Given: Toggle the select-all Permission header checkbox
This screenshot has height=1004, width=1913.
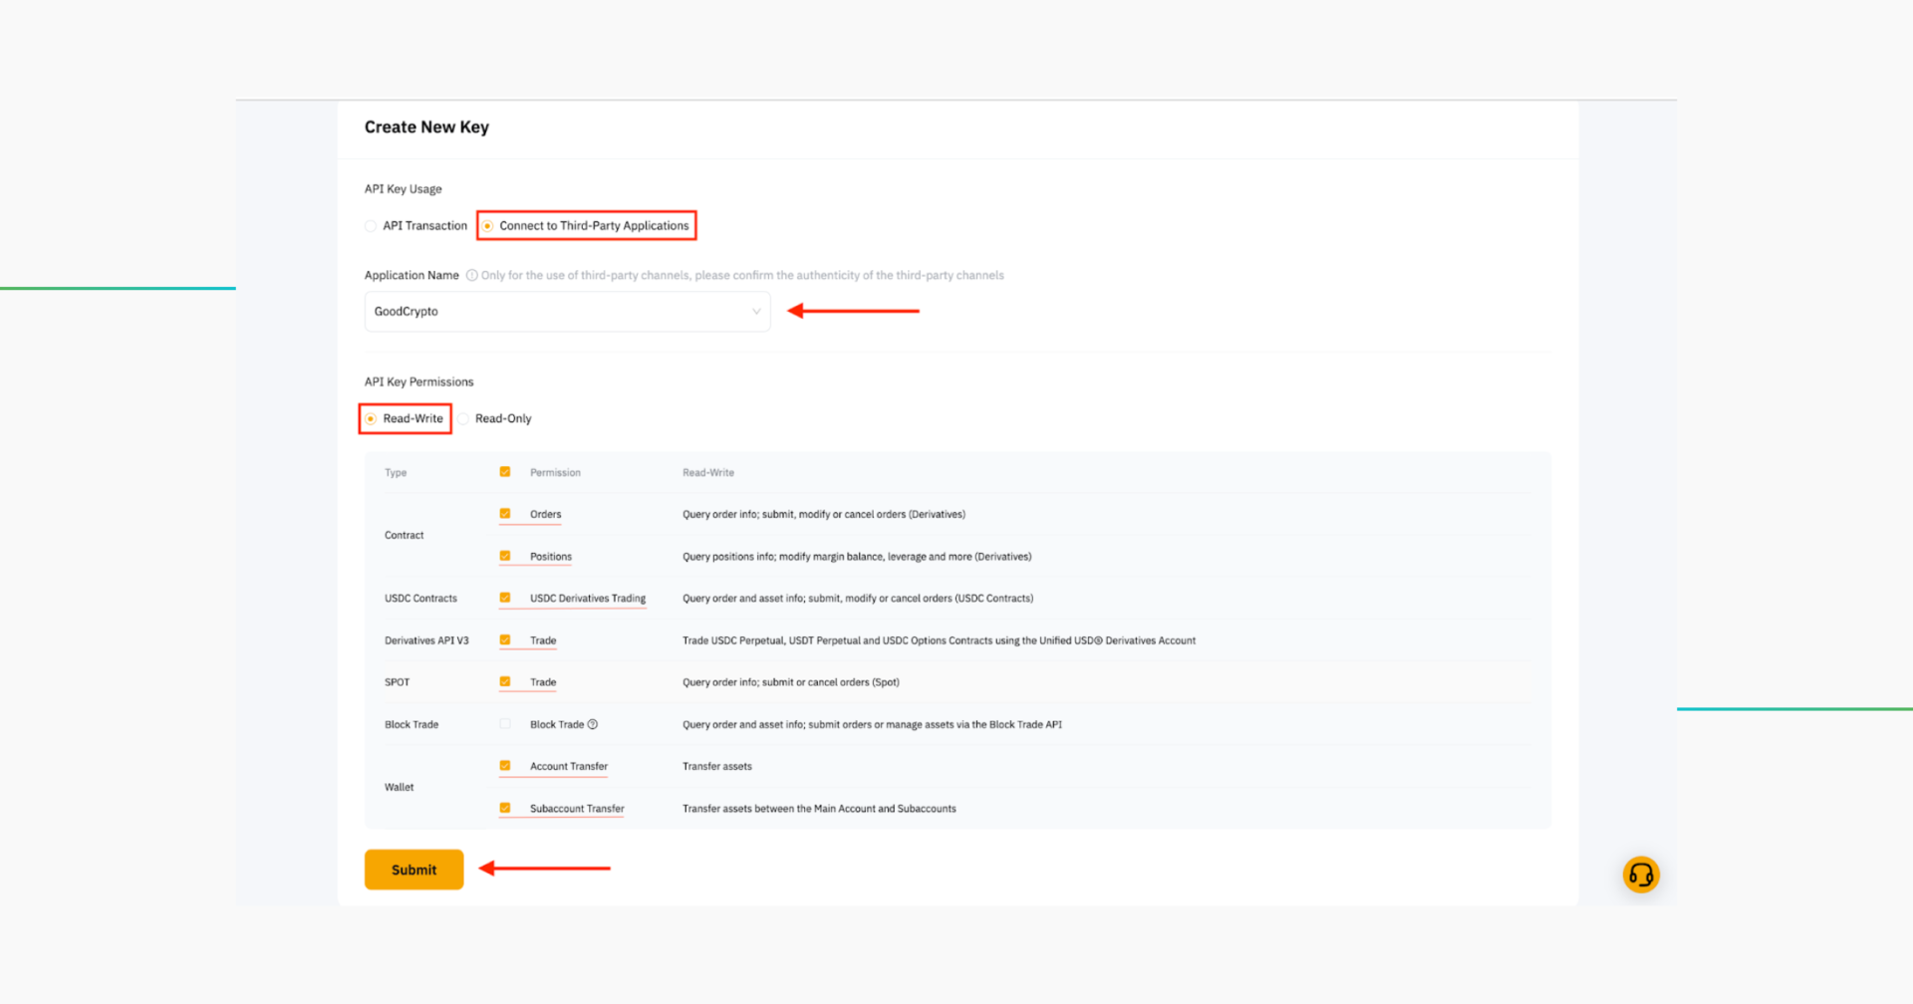Looking at the screenshot, I should pyautogui.click(x=505, y=472).
